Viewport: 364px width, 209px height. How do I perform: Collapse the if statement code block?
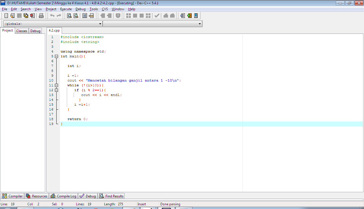click(x=56, y=90)
